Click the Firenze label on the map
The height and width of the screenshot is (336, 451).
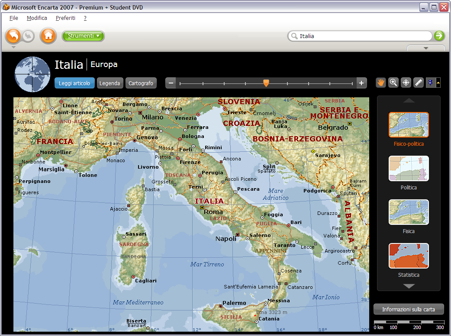tap(190, 162)
